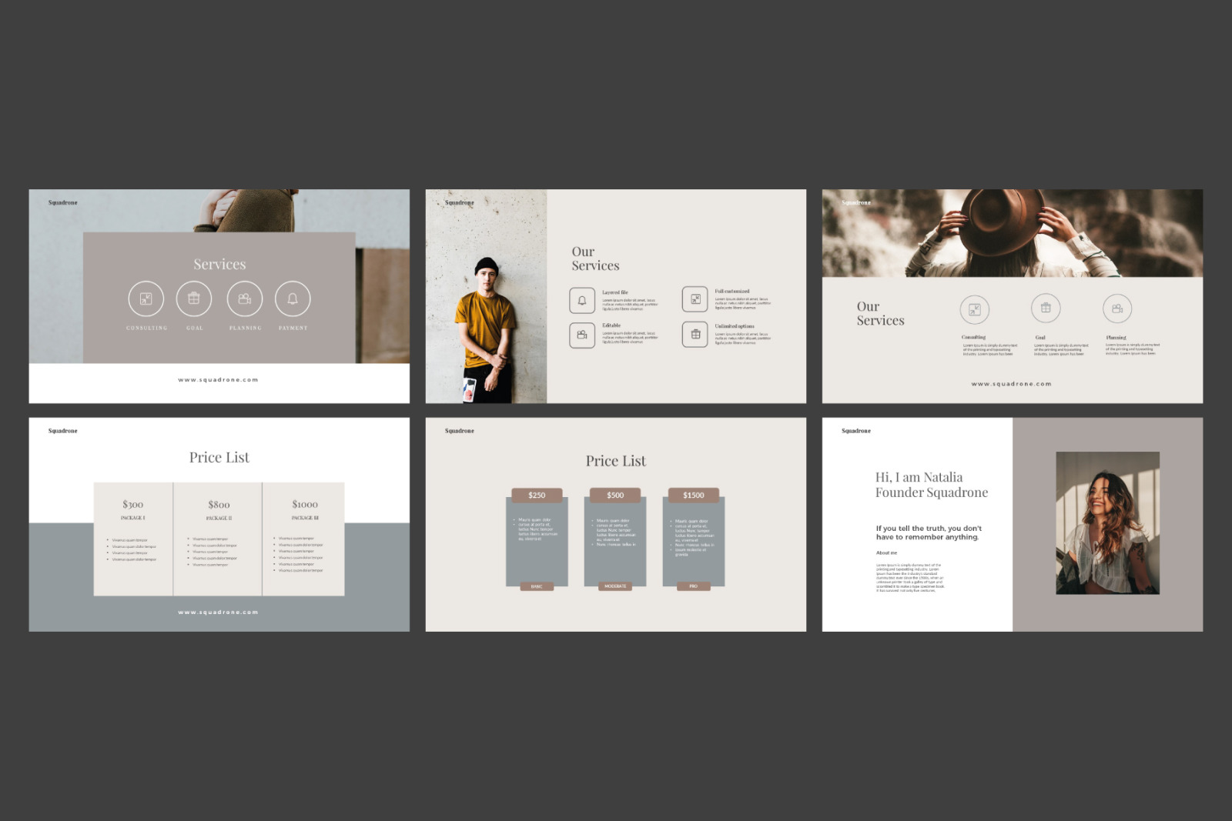Image resolution: width=1232 pixels, height=821 pixels.
Task: Click the "Hi, I am Natalia" heading
Action: click(919, 477)
